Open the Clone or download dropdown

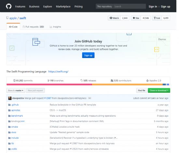[x=159, y=90]
